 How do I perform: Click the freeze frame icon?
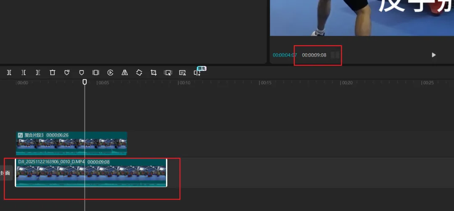point(96,73)
